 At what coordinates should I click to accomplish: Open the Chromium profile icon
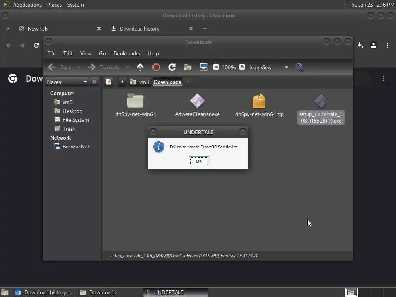[374, 45]
